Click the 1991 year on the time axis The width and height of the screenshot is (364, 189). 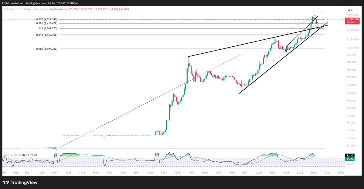(218, 173)
